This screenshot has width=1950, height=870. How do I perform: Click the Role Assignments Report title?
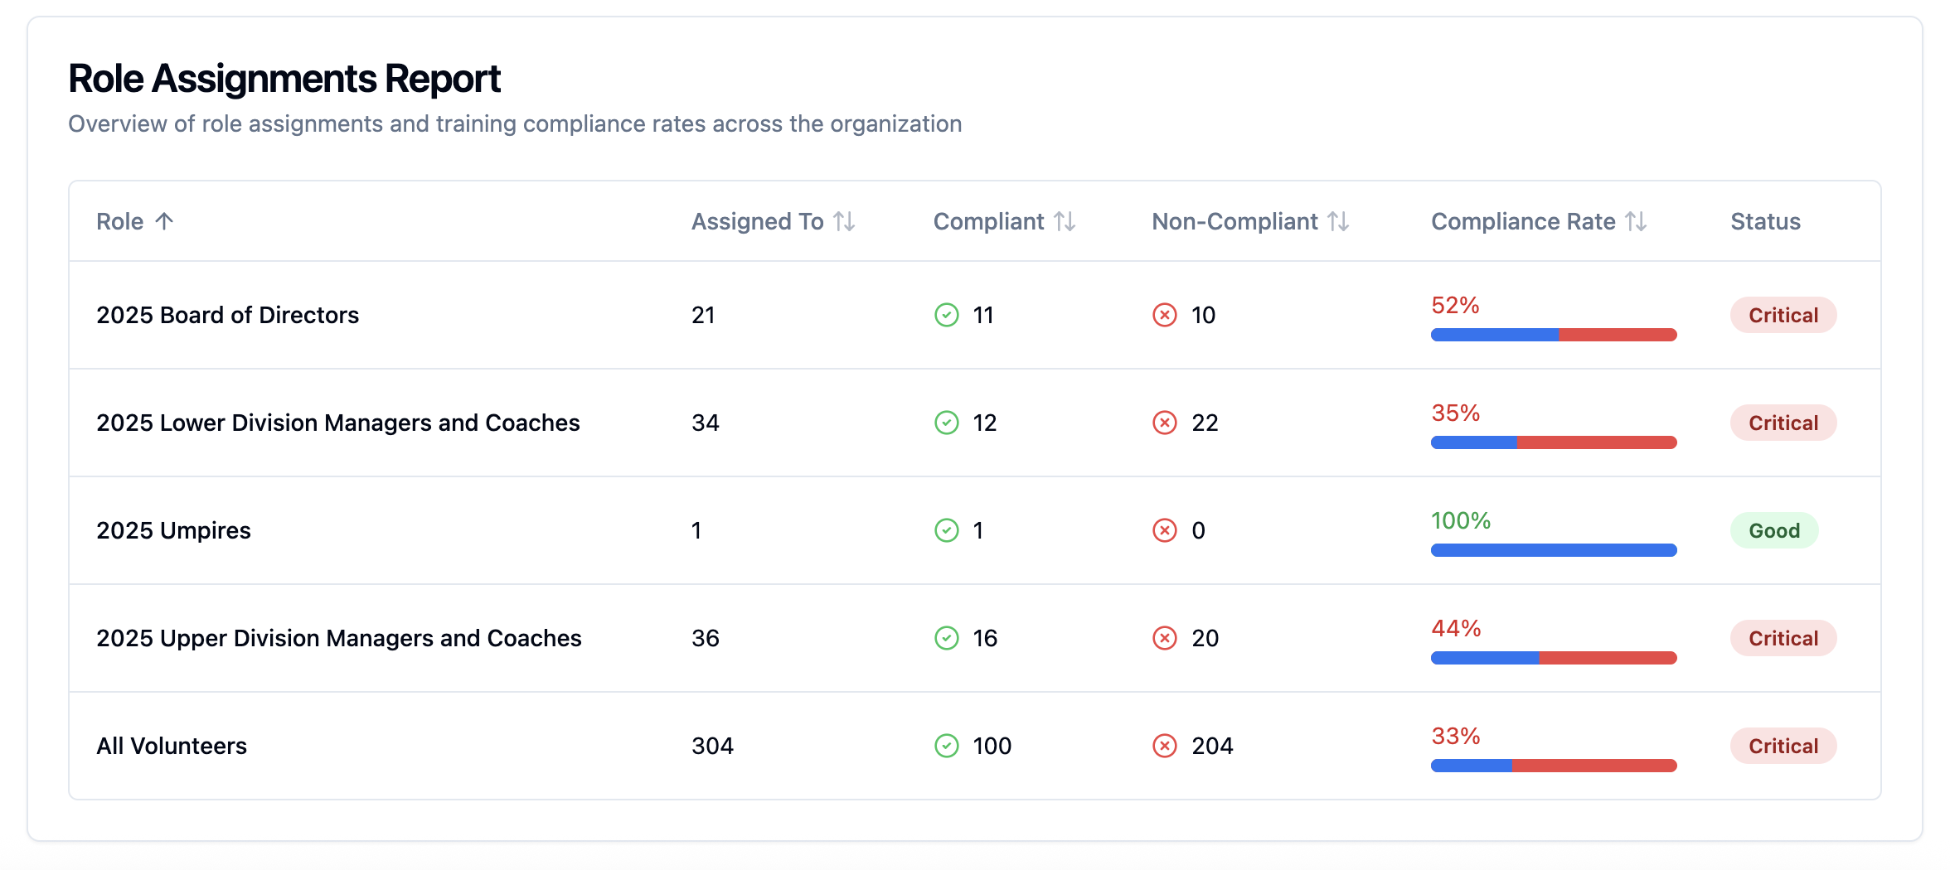pyautogui.click(x=284, y=78)
